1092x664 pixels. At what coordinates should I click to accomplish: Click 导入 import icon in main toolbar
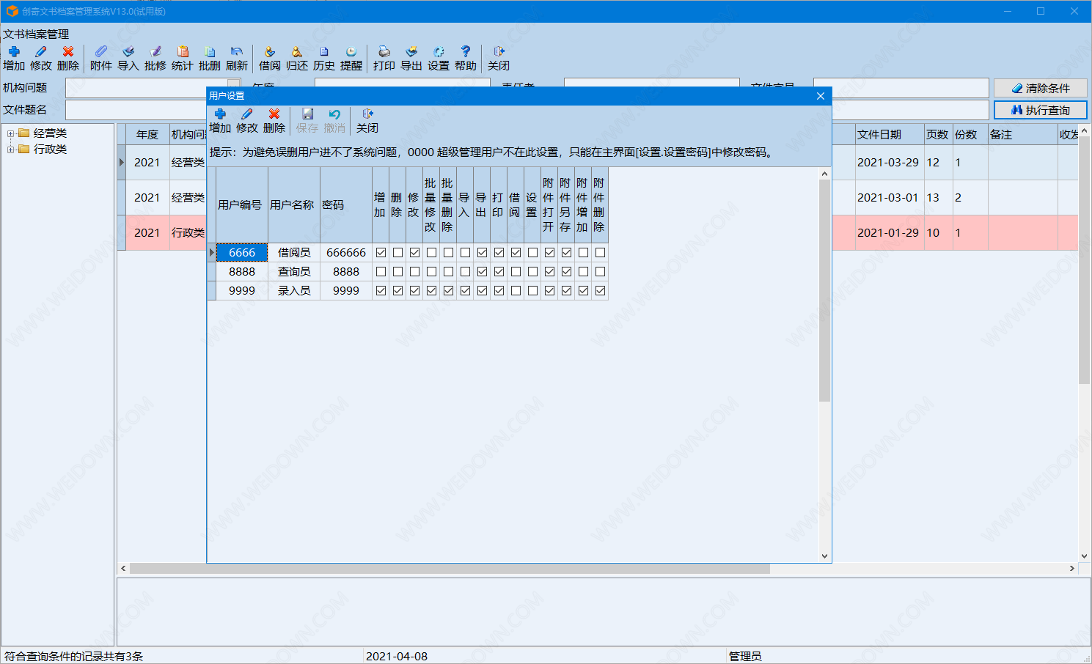128,58
